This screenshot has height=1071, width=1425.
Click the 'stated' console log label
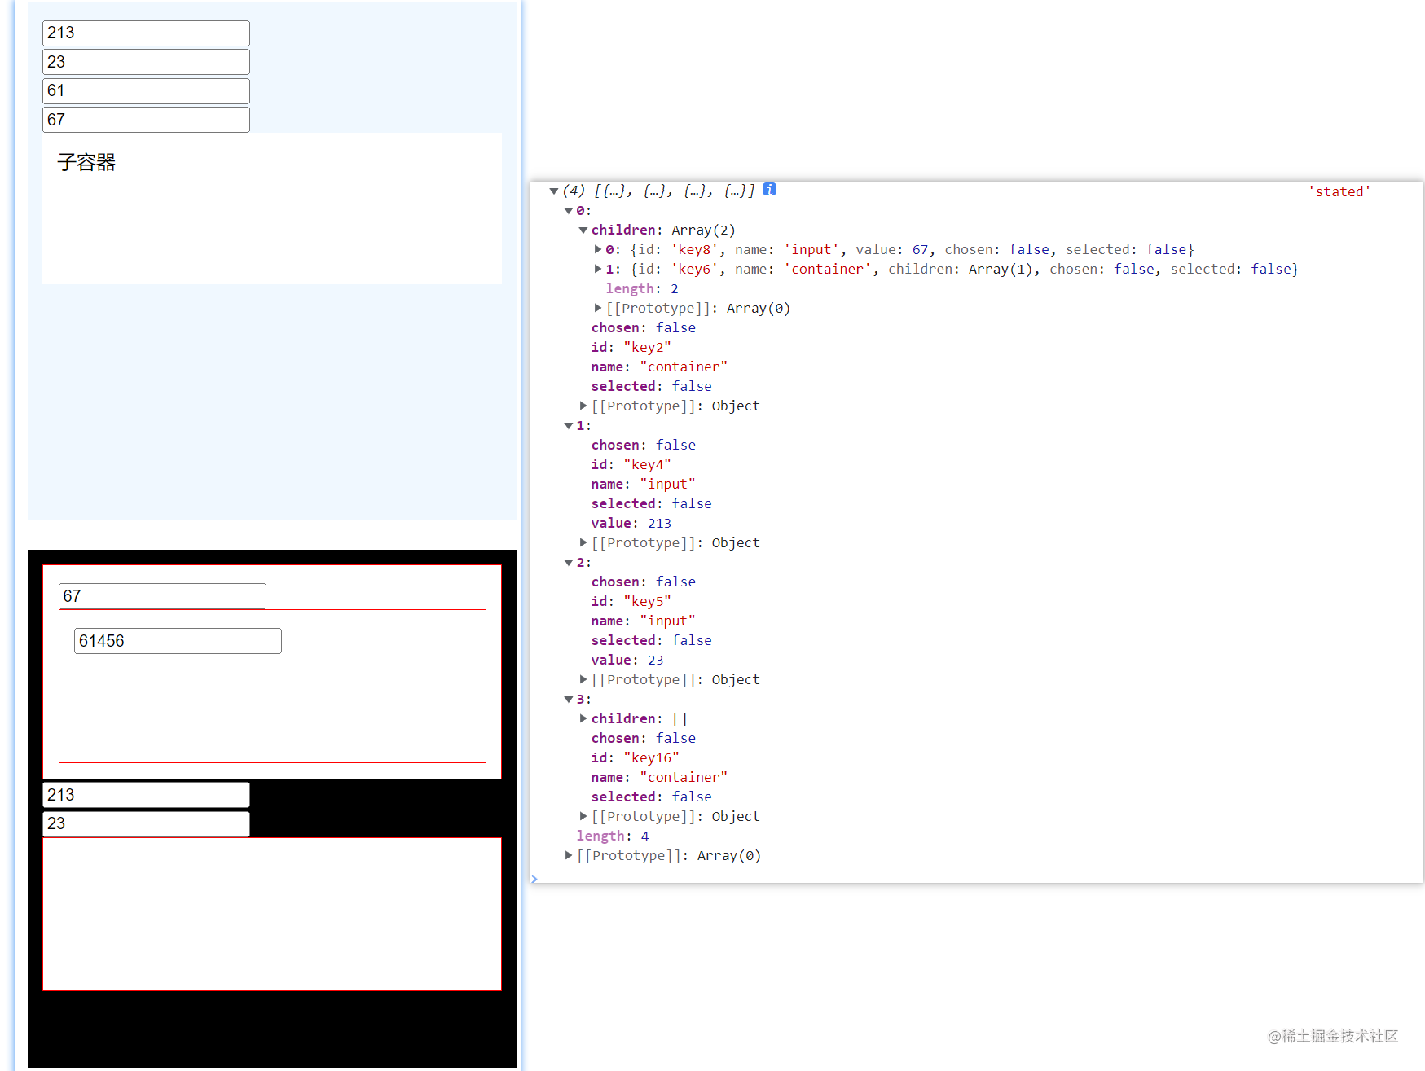pyautogui.click(x=1339, y=191)
